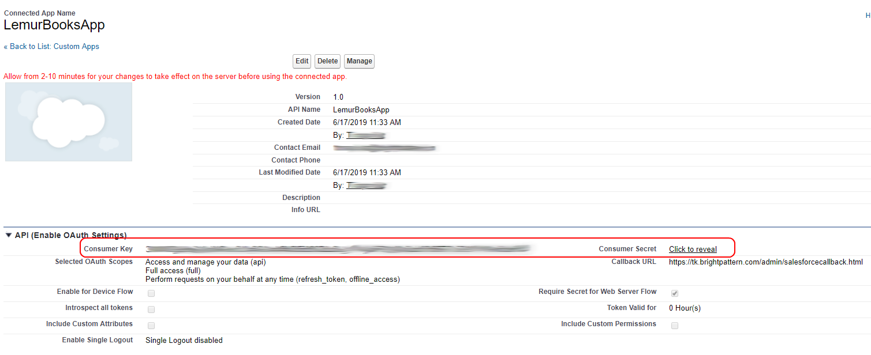Screen dimensions: 871x355
Task: Toggle Enable for Device Flow checkbox
Action: pyautogui.click(x=151, y=293)
